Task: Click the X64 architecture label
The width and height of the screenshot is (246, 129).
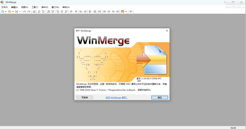Action: (139, 81)
